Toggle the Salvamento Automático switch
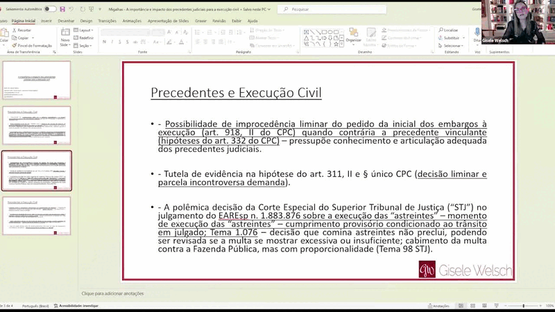Viewport: 555px width, 312px height. click(x=50, y=9)
